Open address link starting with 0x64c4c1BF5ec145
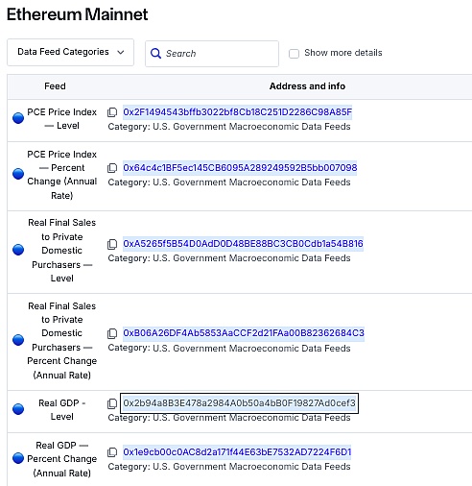472x486 pixels. (240, 167)
